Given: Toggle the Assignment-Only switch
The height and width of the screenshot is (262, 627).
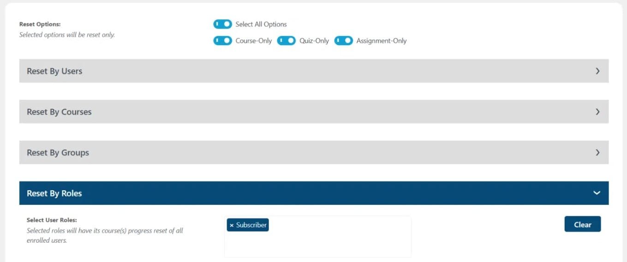Looking at the screenshot, I should tap(343, 41).
